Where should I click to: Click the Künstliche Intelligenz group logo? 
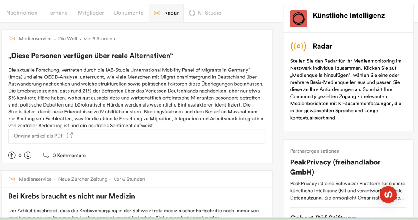point(298,19)
